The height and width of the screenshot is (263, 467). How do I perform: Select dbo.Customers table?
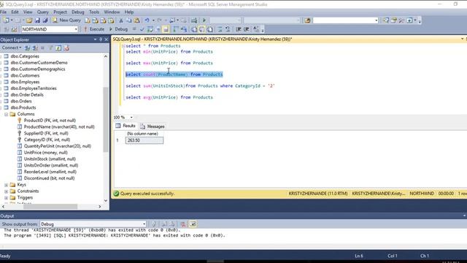tap(25, 75)
